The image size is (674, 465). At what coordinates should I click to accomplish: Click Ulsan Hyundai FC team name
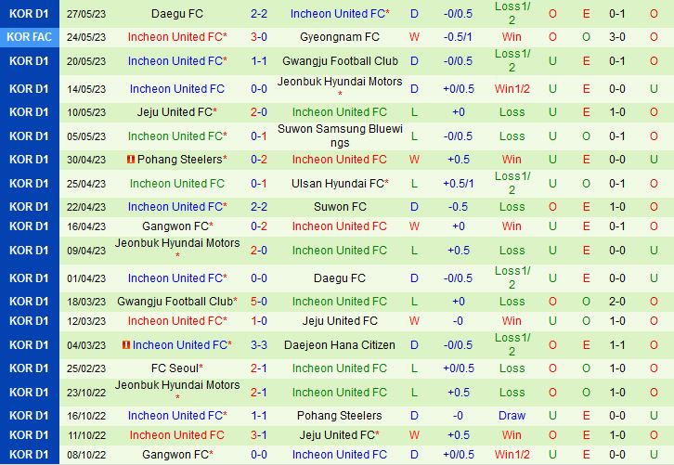tap(339, 183)
